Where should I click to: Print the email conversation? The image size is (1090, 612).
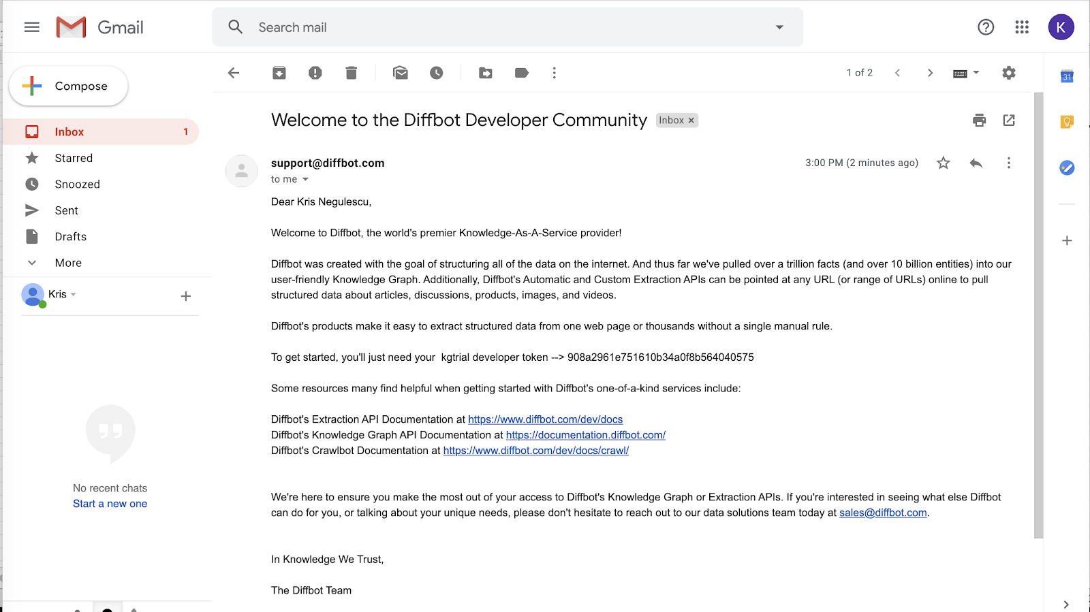pyautogui.click(x=980, y=120)
